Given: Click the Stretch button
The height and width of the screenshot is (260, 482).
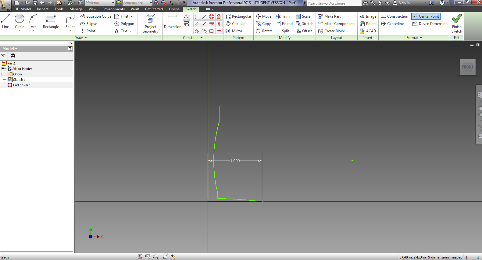Looking at the screenshot, I should pos(305,24).
